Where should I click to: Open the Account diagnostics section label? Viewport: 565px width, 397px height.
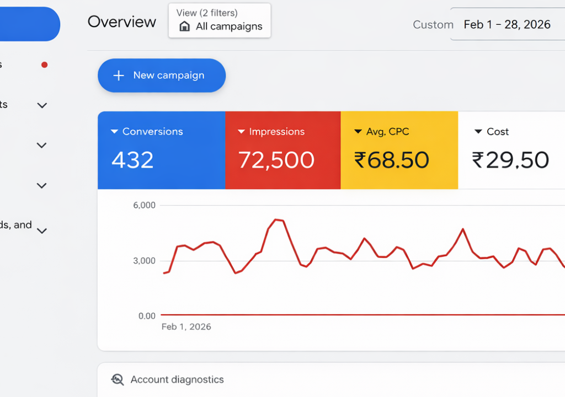pos(177,379)
